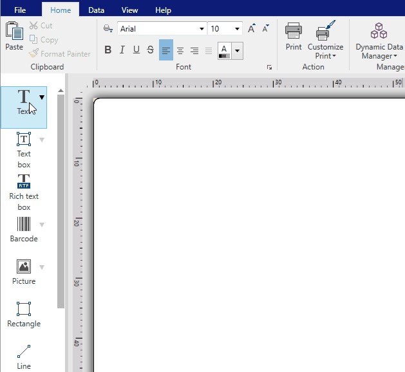
Task: Toggle bold formatting
Action: (108, 50)
